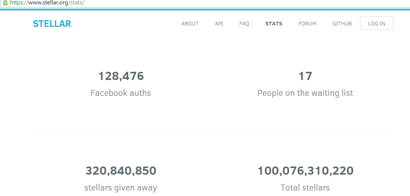Click the 100,076,310,220 total number
This screenshot has height=196, width=410.
tap(305, 171)
